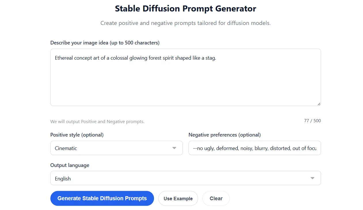Click the textarea resize handle icon
Image resolution: width=363 pixels, height=210 pixels.
319,104
